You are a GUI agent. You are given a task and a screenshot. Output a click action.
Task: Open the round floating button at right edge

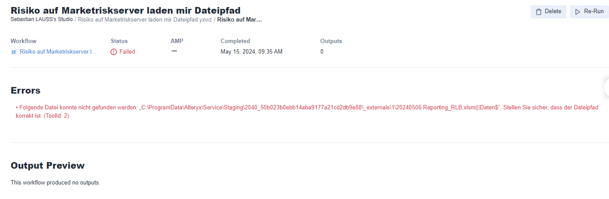point(607,87)
